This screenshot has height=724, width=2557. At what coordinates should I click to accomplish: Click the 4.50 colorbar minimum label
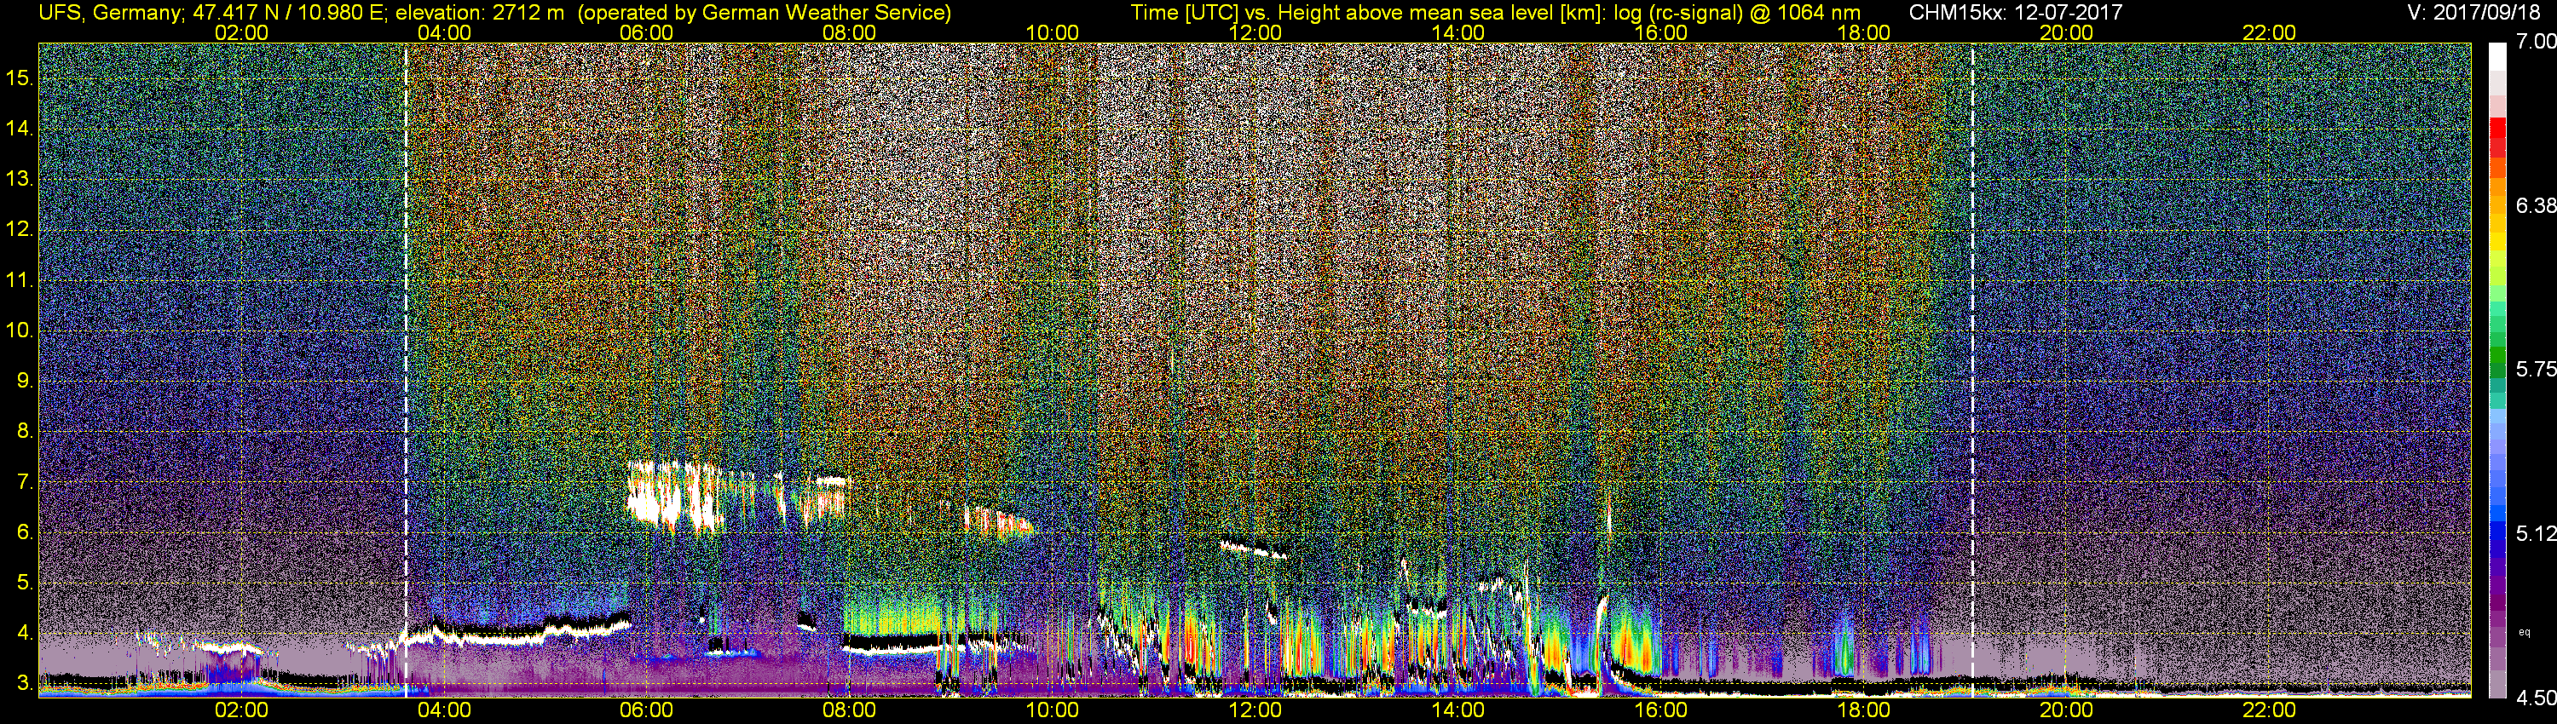[2535, 698]
